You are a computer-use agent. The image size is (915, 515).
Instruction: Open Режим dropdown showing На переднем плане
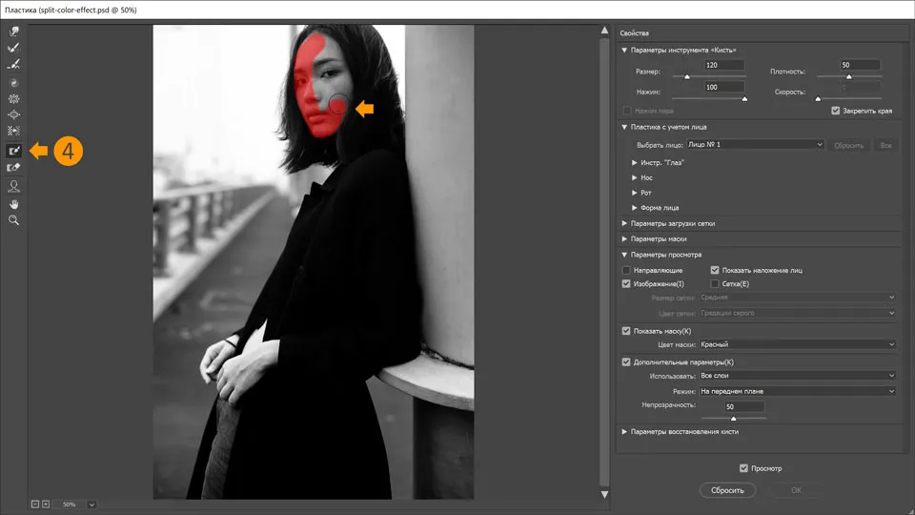797,391
